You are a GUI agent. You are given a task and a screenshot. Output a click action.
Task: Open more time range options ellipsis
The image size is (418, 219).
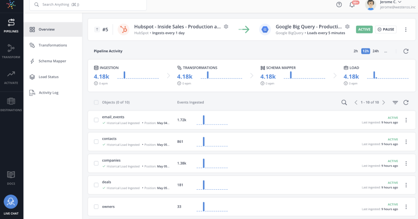point(386,51)
